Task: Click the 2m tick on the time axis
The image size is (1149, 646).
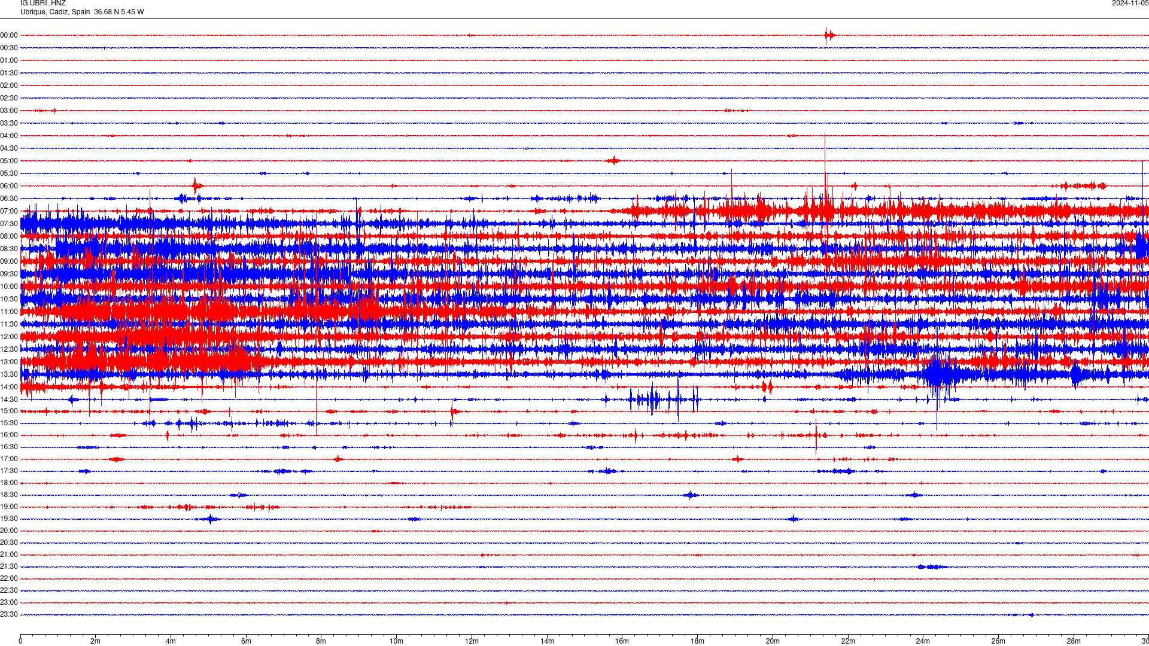Action: pos(96,641)
